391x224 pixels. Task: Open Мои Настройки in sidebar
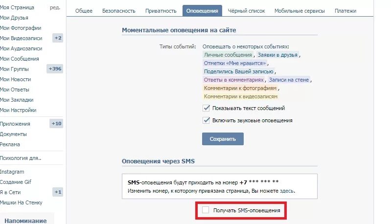[x=18, y=110]
